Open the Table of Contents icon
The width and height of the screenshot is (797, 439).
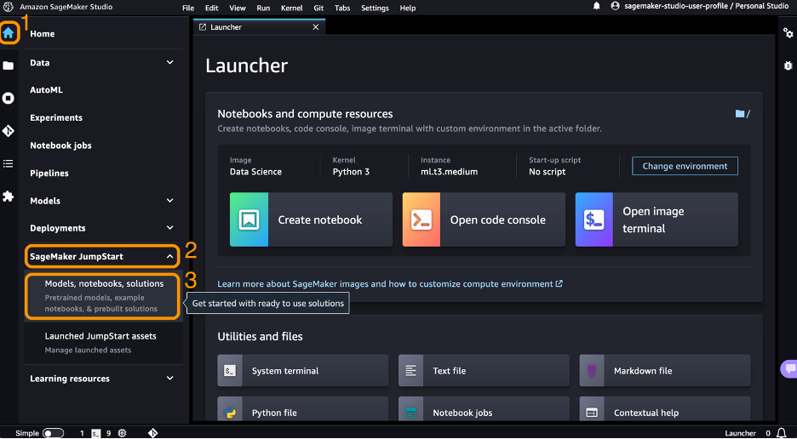9,163
